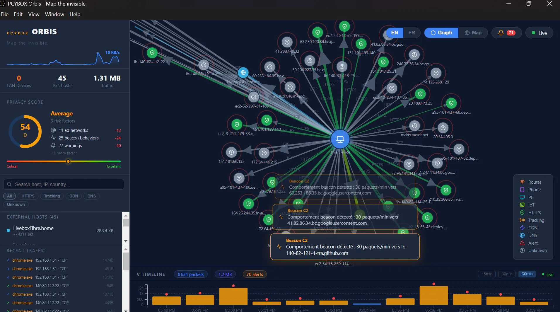Click the a95-101-137-100 unknown node
This screenshot has width=560, height=312.
[x=239, y=178]
